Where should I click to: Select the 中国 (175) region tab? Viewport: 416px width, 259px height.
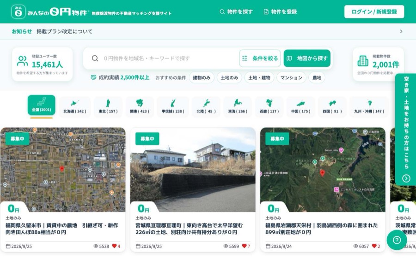coord(300,106)
